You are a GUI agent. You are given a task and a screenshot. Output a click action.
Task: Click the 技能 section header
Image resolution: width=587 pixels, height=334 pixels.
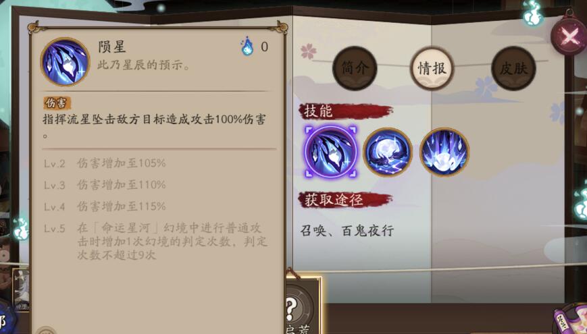coord(319,111)
